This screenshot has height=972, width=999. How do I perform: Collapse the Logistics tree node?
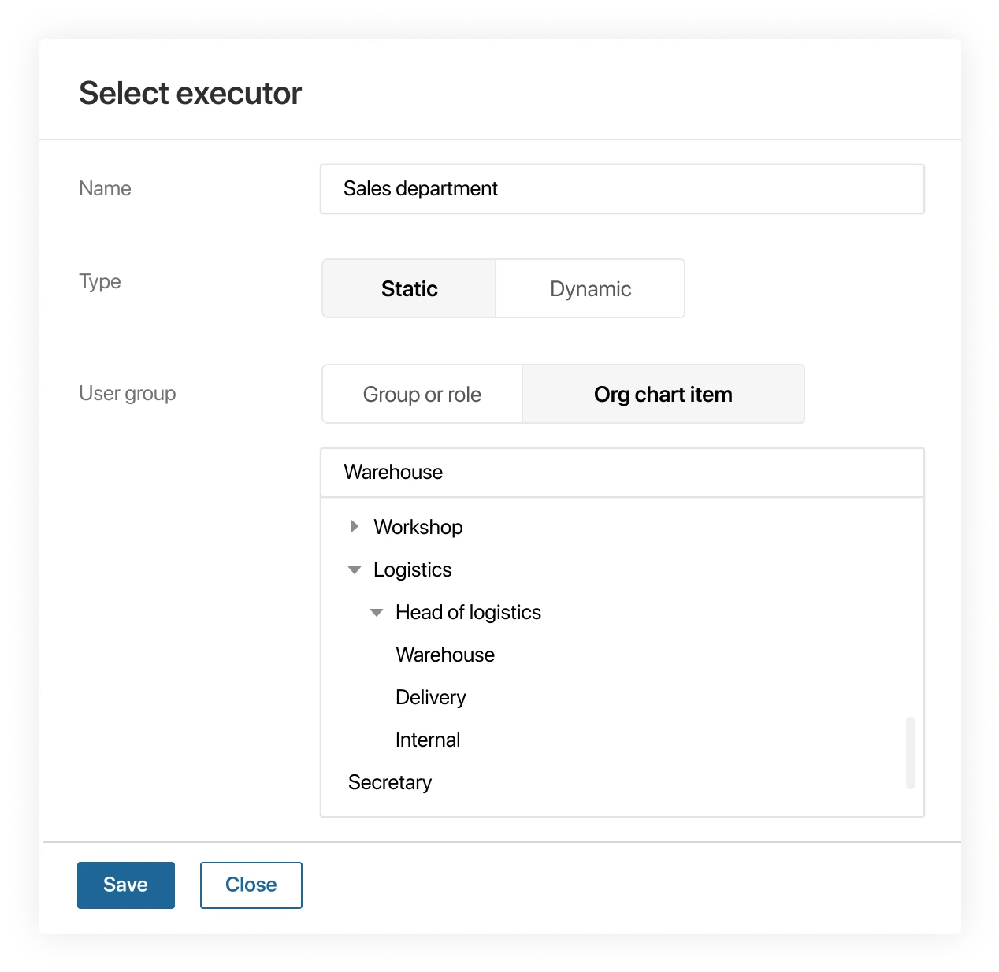(x=354, y=569)
